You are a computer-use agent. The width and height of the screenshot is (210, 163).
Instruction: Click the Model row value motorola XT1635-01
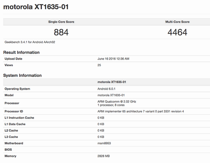tap(111, 95)
